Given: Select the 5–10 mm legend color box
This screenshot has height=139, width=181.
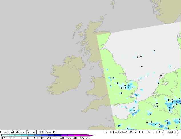Looking at the screenshot, I should tap(31, 135).
